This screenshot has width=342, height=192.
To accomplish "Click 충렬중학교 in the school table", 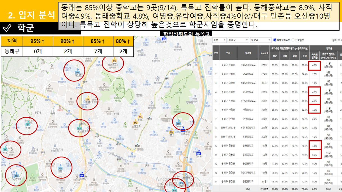I will click(248, 182).
